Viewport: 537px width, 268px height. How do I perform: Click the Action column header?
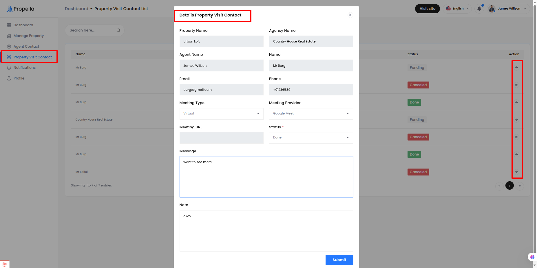click(514, 54)
